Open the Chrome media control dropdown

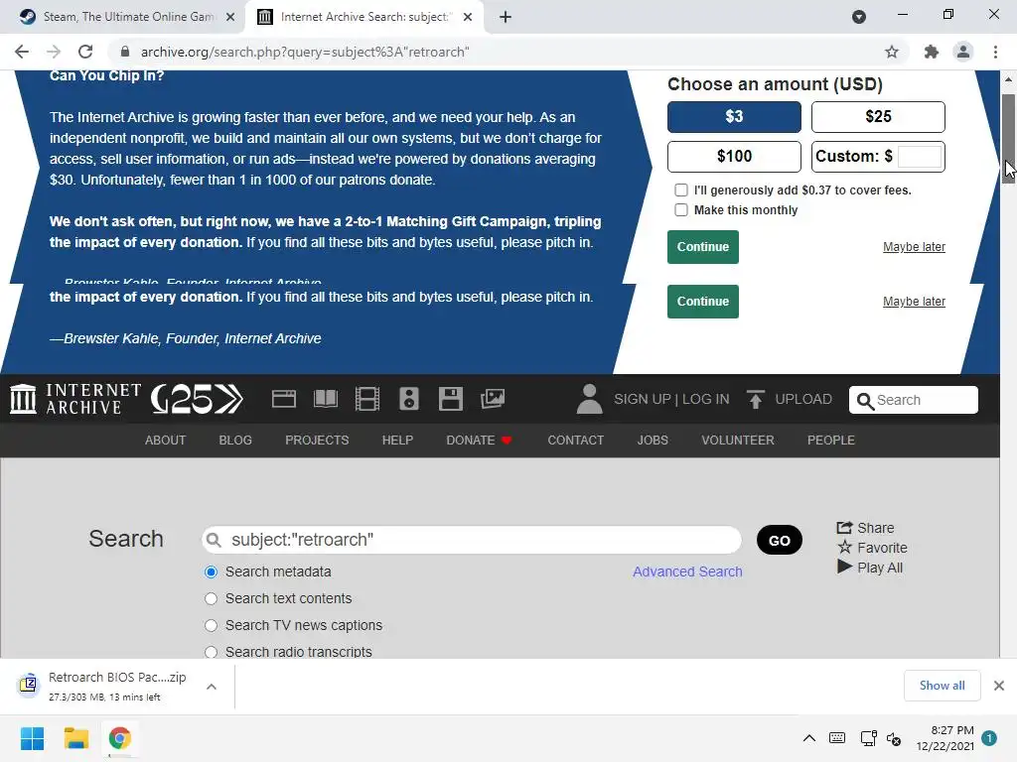(x=859, y=17)
